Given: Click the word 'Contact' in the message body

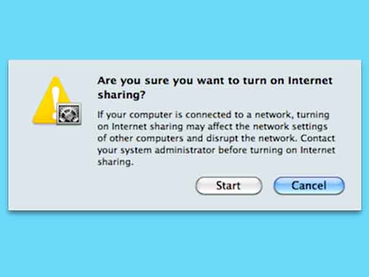Looking at the screenshot, I should coord(317,138).
